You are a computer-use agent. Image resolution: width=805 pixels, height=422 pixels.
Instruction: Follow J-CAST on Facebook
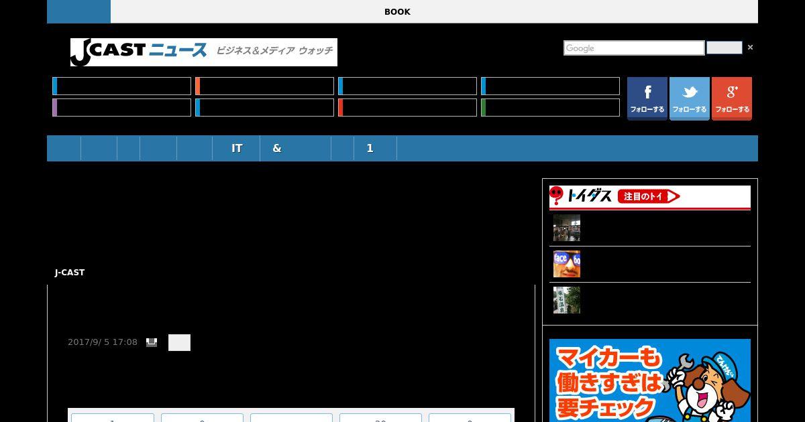coord(647,98)
